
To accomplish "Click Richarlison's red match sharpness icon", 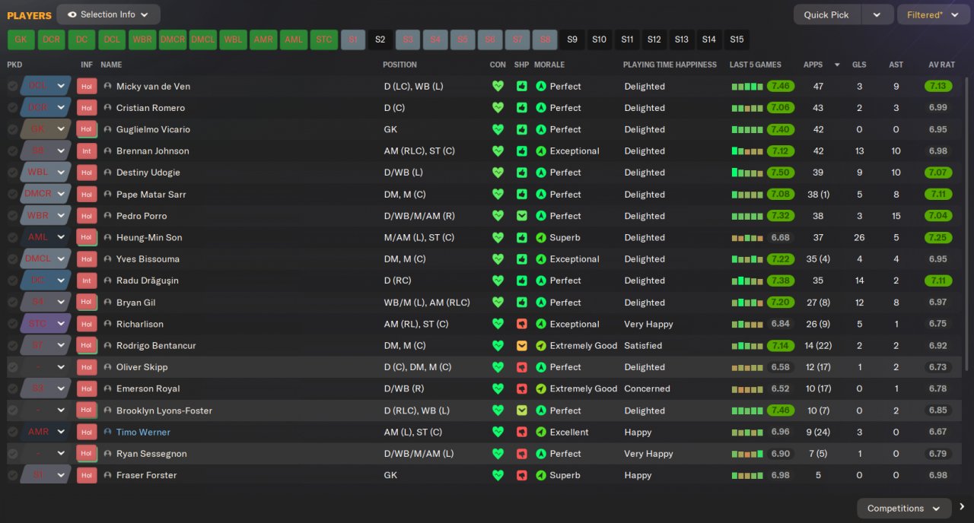I will pos(521,324).
